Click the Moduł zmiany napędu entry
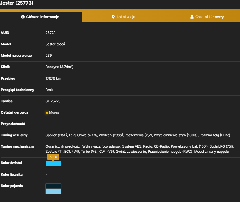Viewport: 240px width, 202px height. point(211,152)
